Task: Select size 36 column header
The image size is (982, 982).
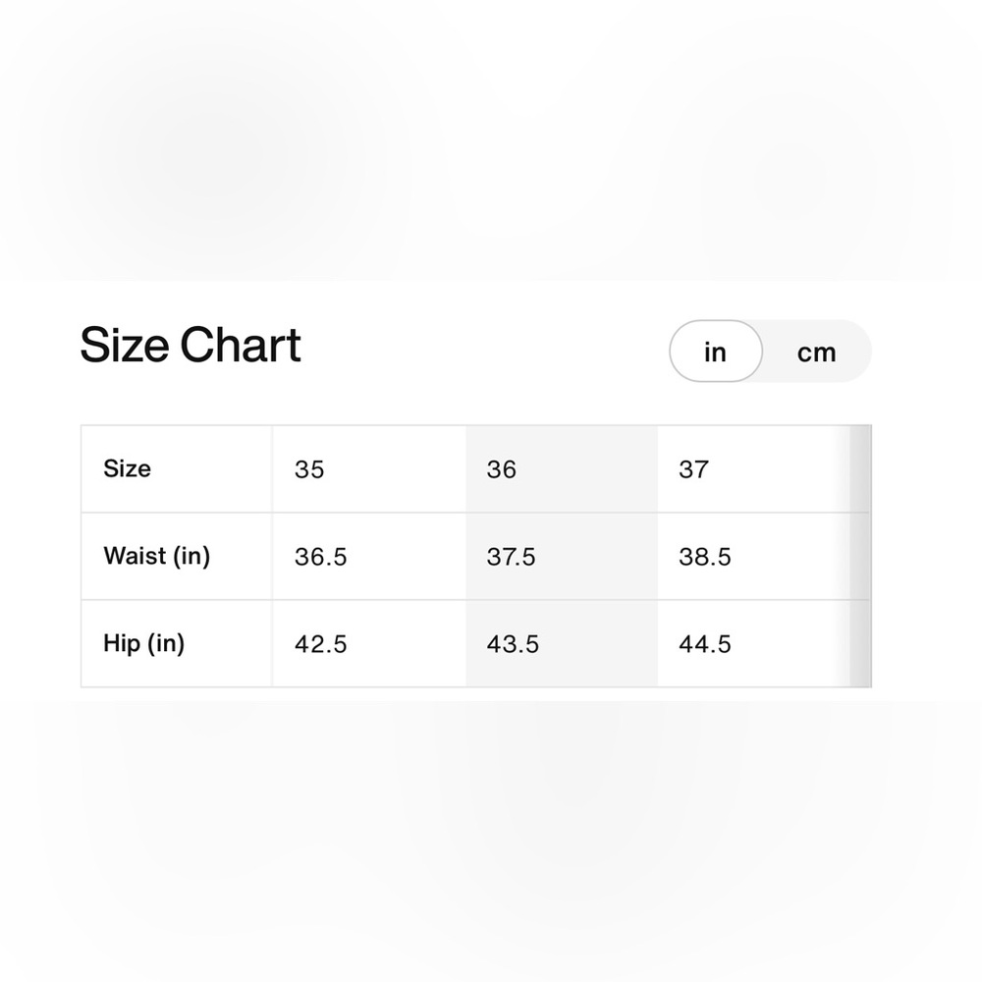Action: pos(502,469)
